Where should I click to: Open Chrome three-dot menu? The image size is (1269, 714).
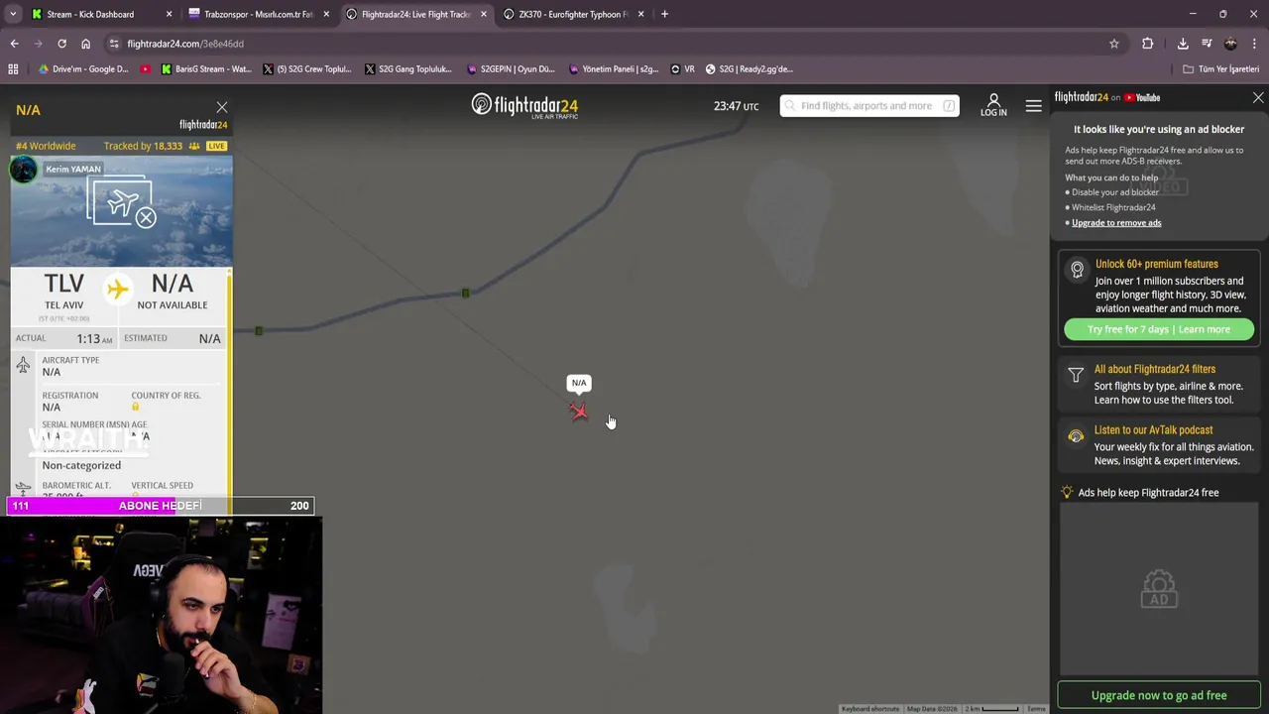pos(1255,44)
